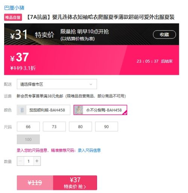Screen dimensions: 188x193
Task: Click the 永不分梨鸭 color thumbnail image
Action: [79, 110]
